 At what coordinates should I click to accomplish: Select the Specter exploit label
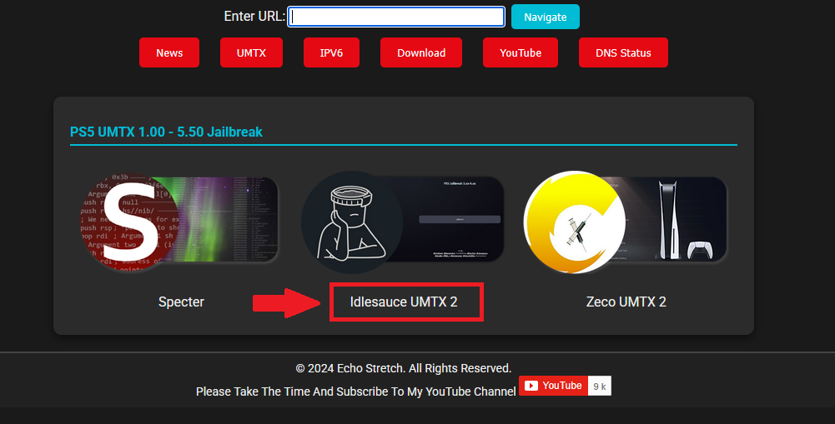(181, 302)
